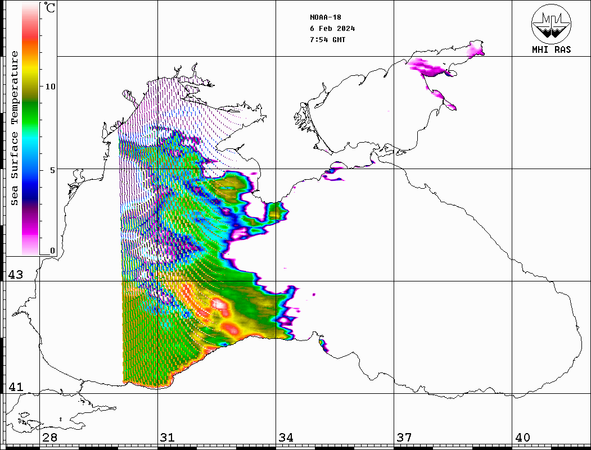Click longitude label '31'

(168, 438)
